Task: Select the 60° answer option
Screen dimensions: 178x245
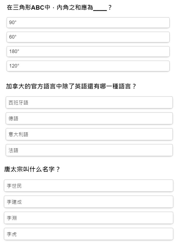Action: (x=88, y=37)
